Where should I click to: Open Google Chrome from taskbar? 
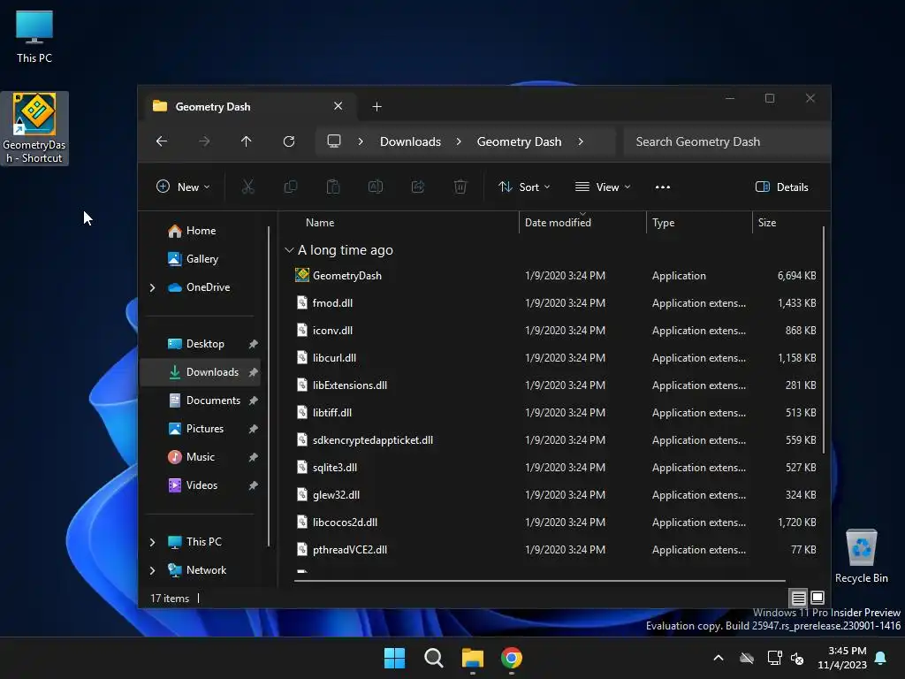[x=512, y=658]
